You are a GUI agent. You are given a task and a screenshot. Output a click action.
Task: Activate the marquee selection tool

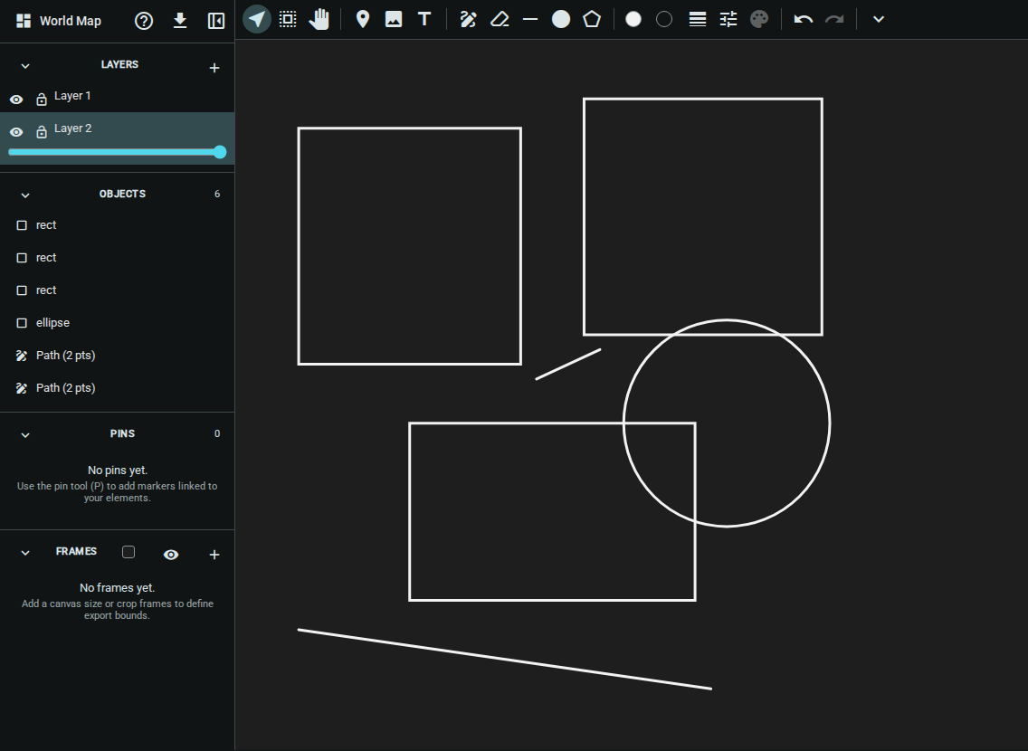click(288, 19)
